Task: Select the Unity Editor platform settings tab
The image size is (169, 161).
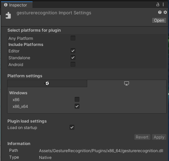Action: [x=47, y=83]
